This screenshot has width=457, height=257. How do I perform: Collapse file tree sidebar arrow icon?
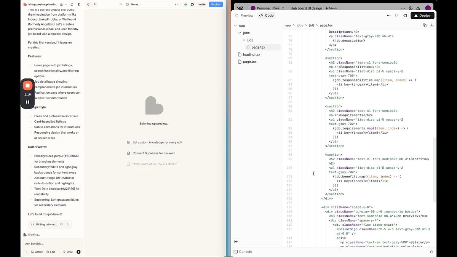236,241
